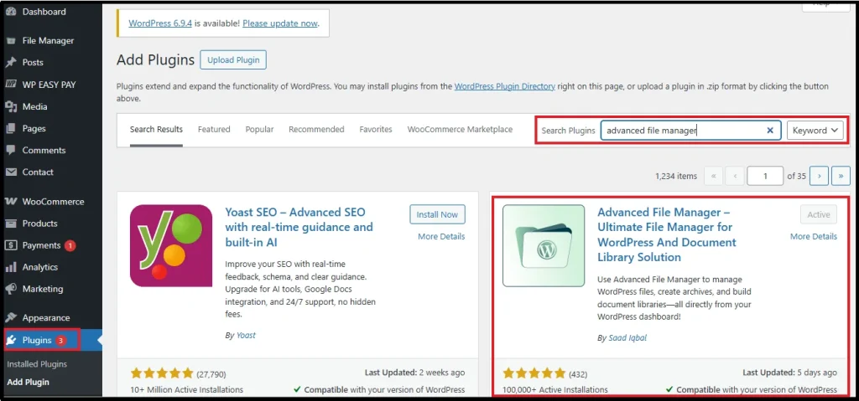Click the Appearance paintbrush icon

(11, 318)
